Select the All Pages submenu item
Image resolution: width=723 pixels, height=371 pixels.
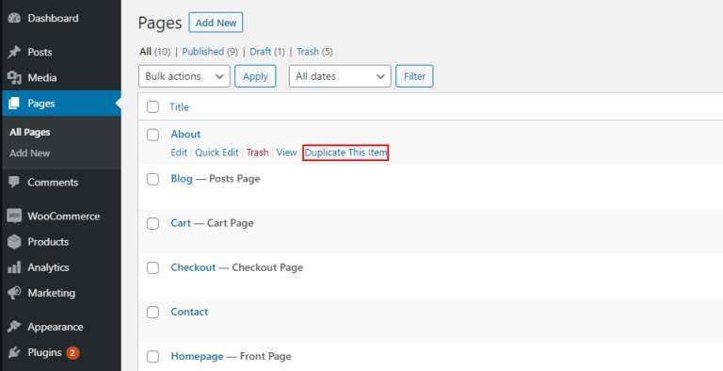30,133
